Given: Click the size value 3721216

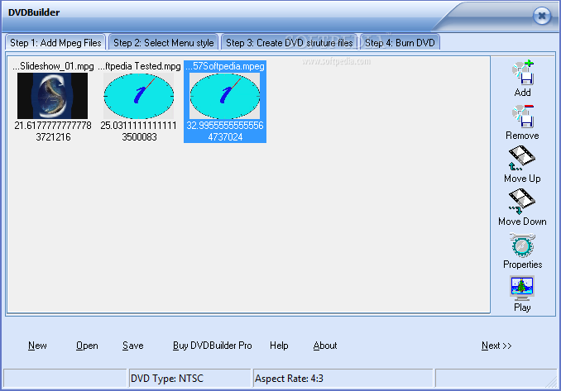Looking at the screenshot, I should point(53,137).
